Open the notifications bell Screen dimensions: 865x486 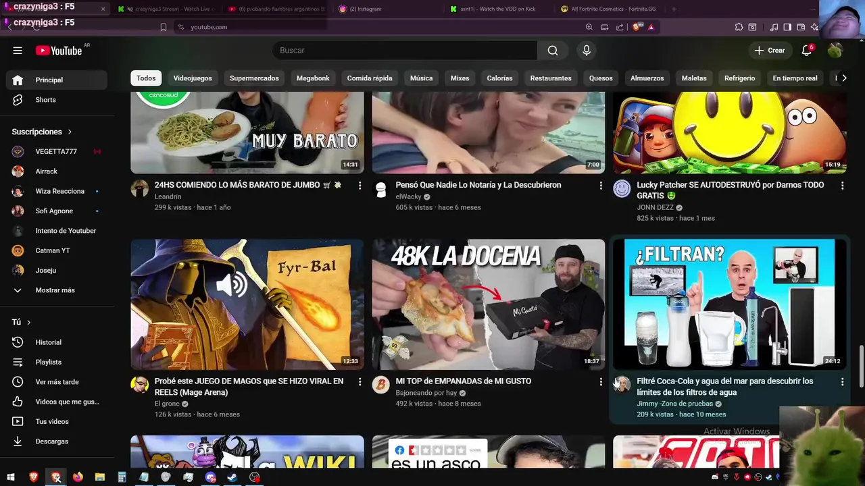pos(807,51)
